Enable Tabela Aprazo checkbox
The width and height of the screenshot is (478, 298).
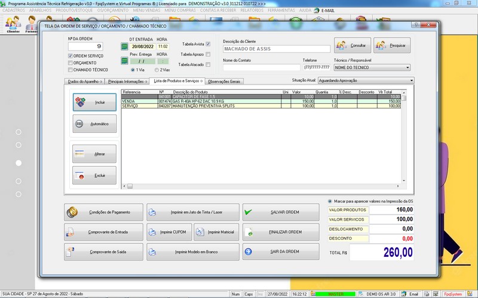point(208,54)
